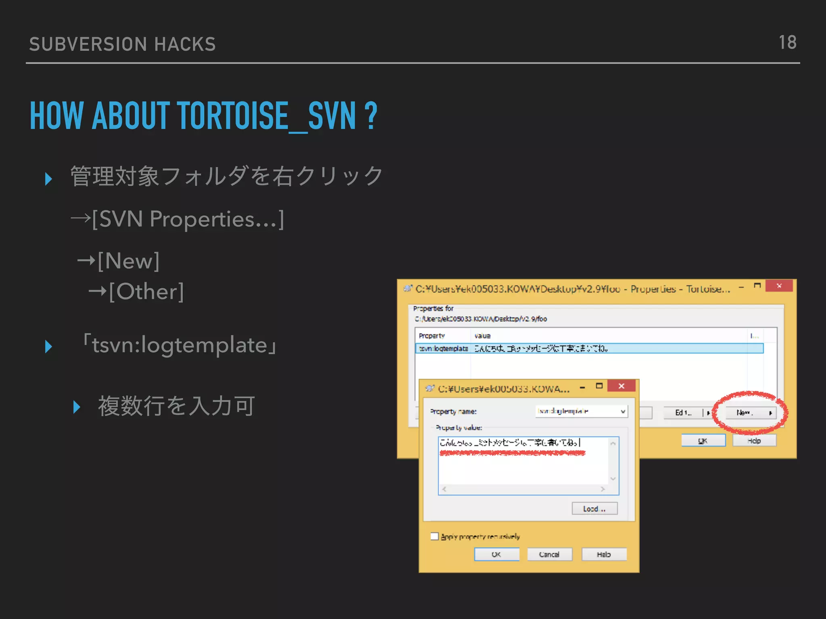The image size is (826, 619).
Task: Expand the Edit button split arrow
Action: (x=708, y=413)
